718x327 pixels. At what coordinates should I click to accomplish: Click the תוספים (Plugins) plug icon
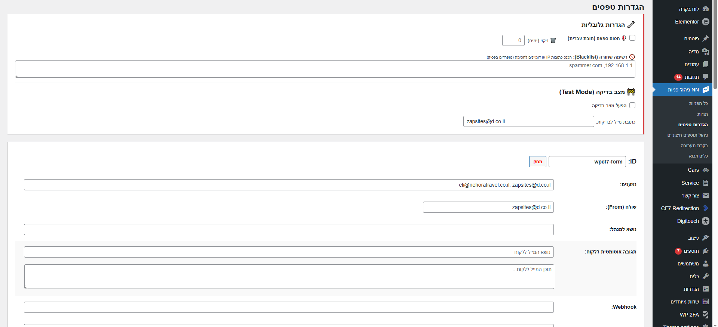705,251
